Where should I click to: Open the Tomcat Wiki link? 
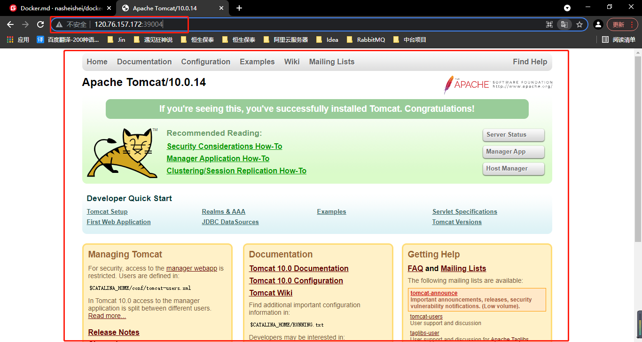(271, 293)
